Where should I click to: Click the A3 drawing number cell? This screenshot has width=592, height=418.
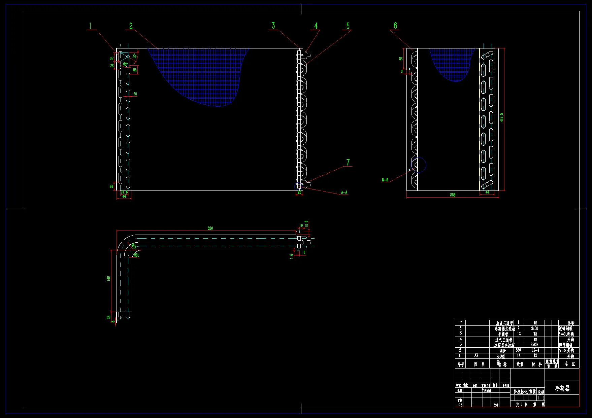click(x=476, y=355)
